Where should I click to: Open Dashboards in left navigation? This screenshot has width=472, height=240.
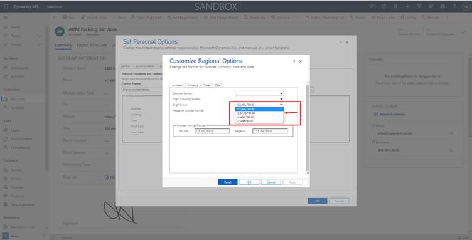(x=19, y=68)
